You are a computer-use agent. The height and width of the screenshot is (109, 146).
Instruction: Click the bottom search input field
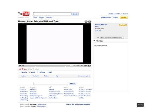(x=51, y=83)
